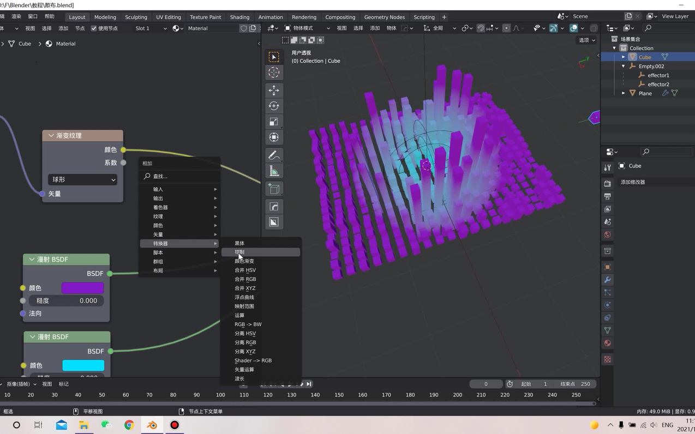The width and height of the screenshot is (695, 434).
Task: Toggle the fake user shield for Material
Action: point(243,28)
